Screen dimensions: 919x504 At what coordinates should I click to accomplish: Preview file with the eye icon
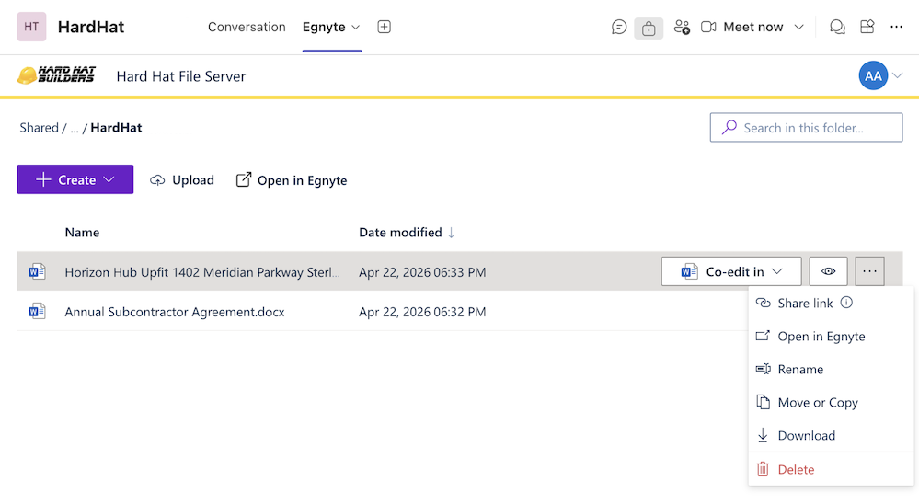828,271
